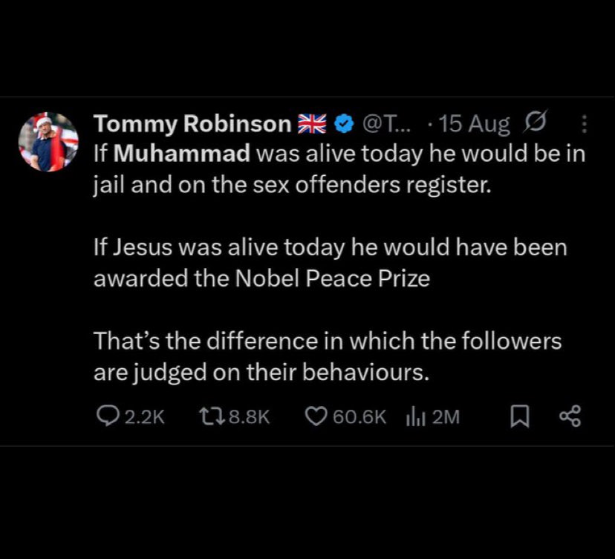
Task: Repost the tweet using the retweet arrows icon
Action: [x=210, y=417]
